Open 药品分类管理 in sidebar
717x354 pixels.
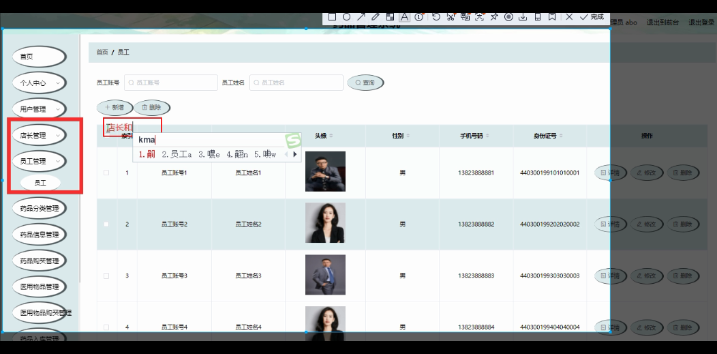[x=40, y=209]
